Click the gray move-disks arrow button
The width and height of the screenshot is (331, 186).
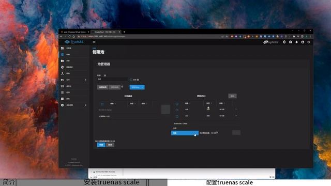tap(165, 110)
